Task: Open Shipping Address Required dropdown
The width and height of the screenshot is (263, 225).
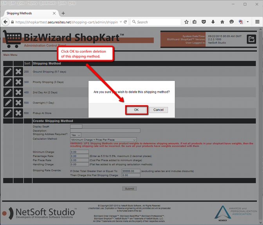Action: [x=76, y=135]
